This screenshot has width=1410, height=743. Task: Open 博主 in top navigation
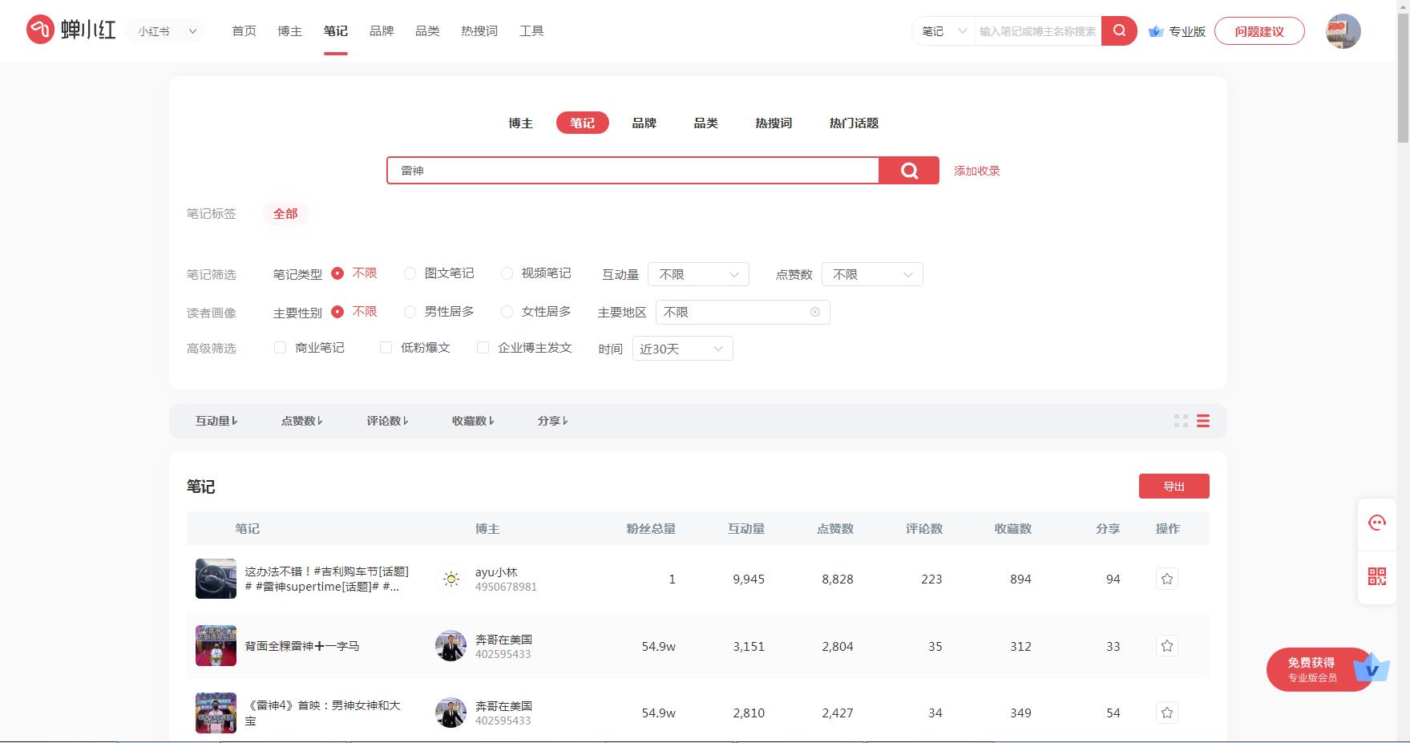pos(289,31)
